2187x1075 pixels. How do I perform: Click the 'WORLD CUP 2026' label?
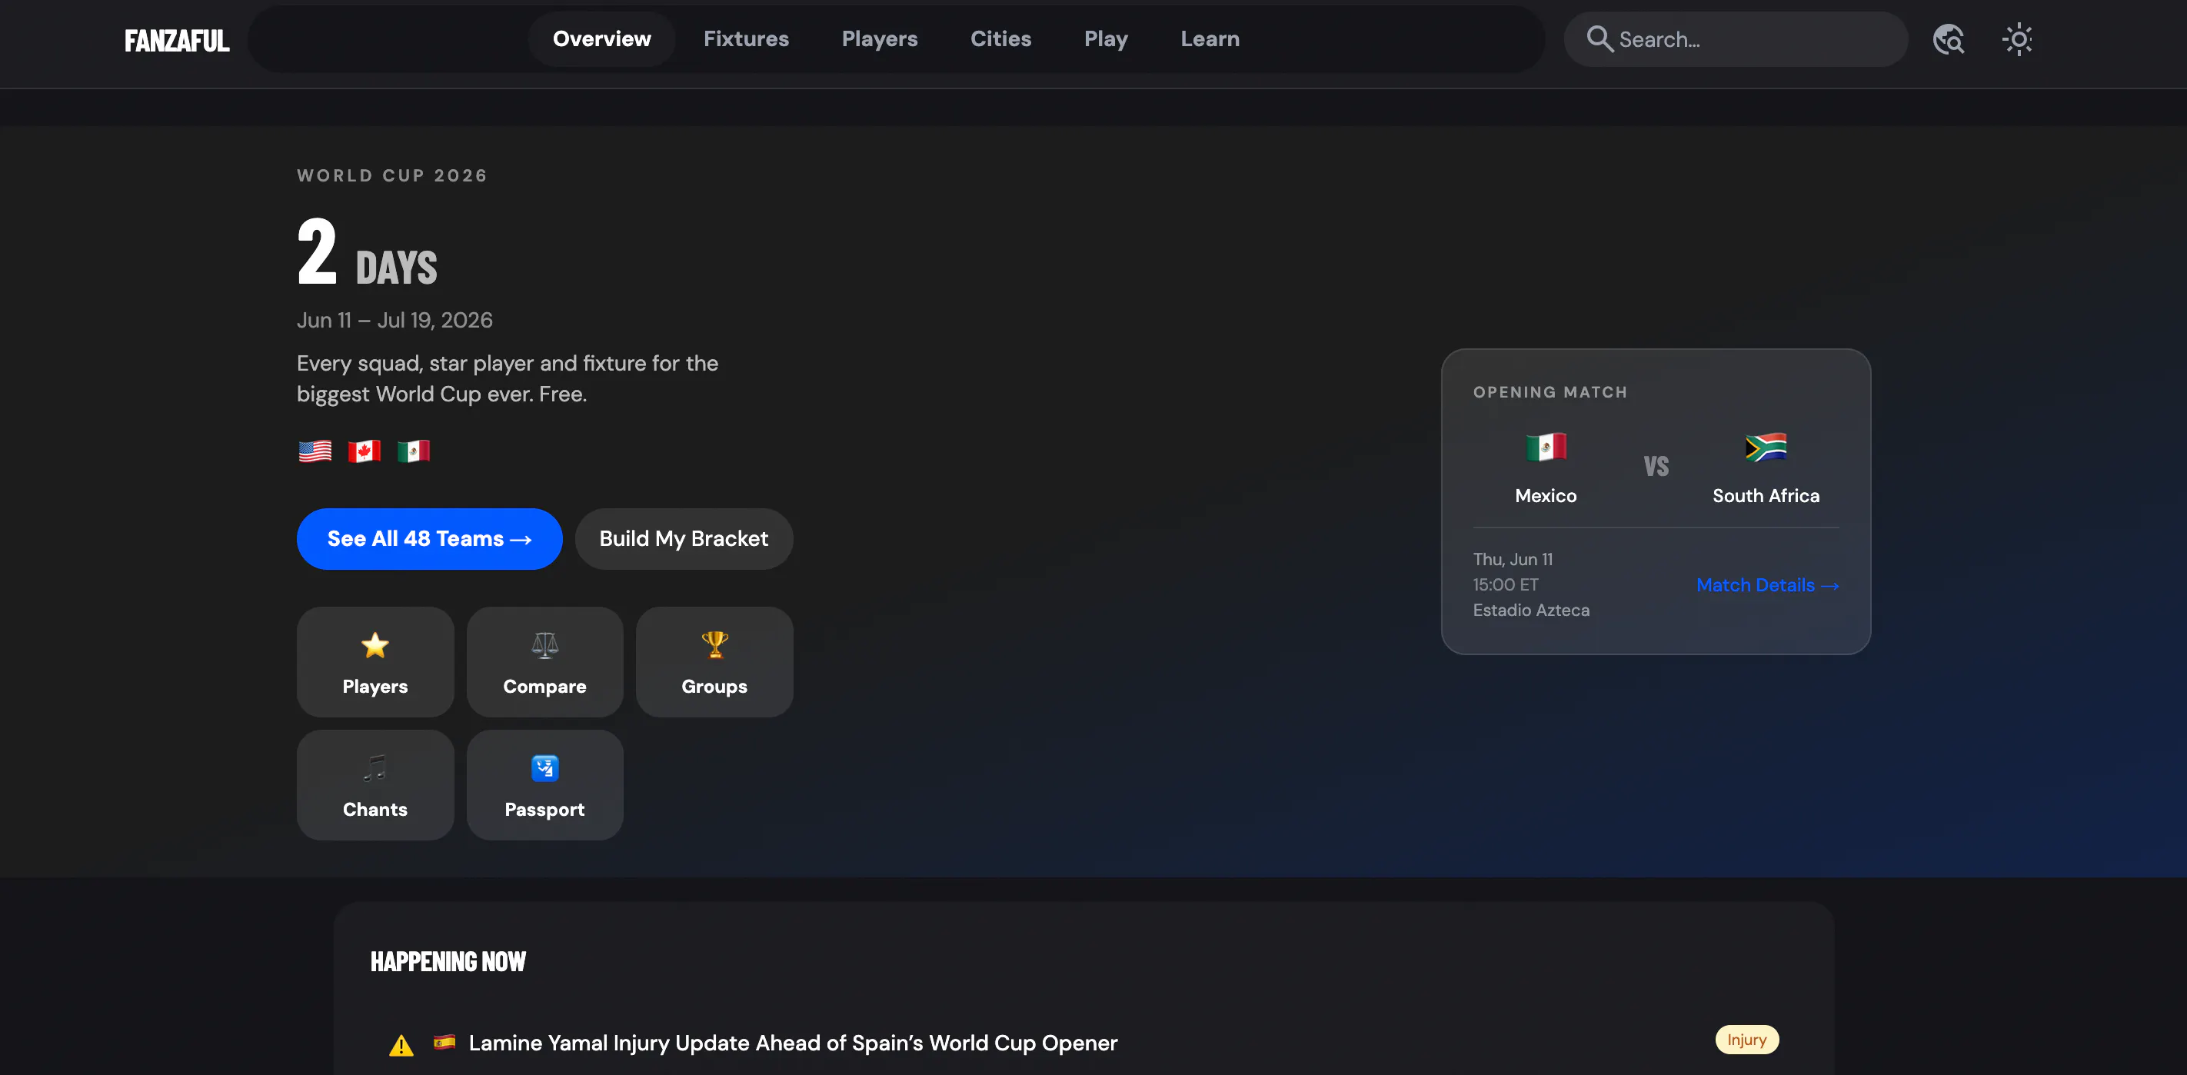pos(392,176)
